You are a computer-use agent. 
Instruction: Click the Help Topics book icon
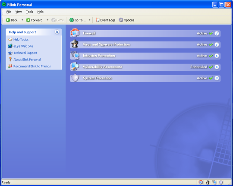pyautogui.click(x=10, y=39)
